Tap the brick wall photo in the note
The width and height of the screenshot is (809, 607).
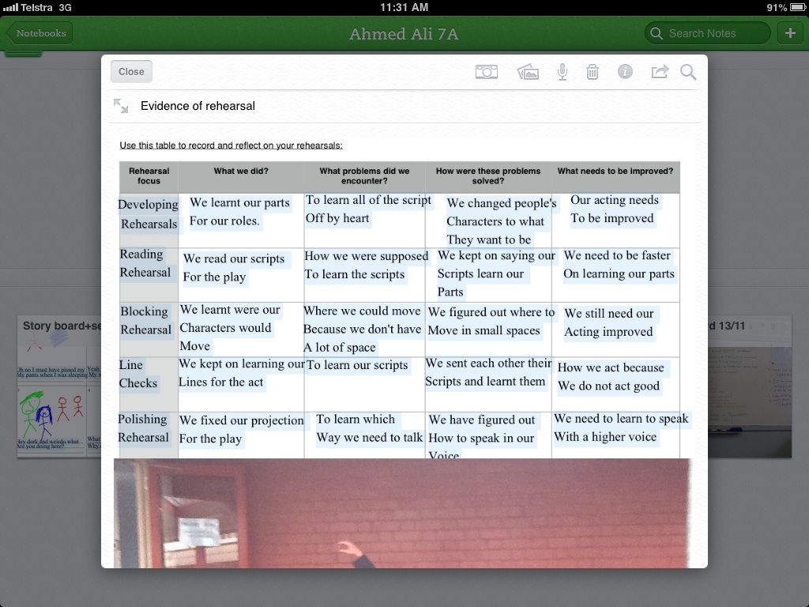401,512
